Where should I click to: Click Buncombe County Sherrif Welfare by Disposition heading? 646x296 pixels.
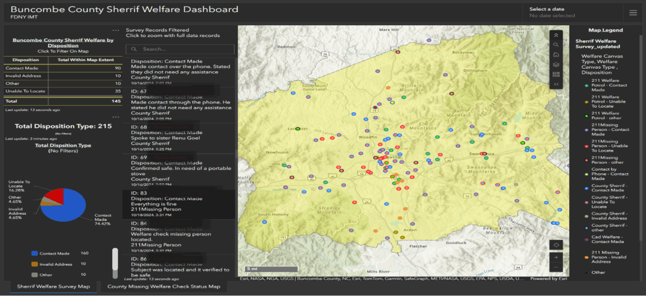point(63,43)
